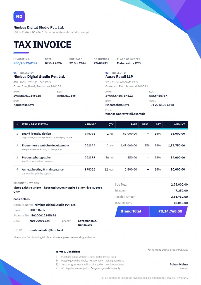The width and height of the screenshot is (201, 285).
Task: Click ITEM / DESCRIPTION column header
Action: pyautogui.click(x=35, y=124)
